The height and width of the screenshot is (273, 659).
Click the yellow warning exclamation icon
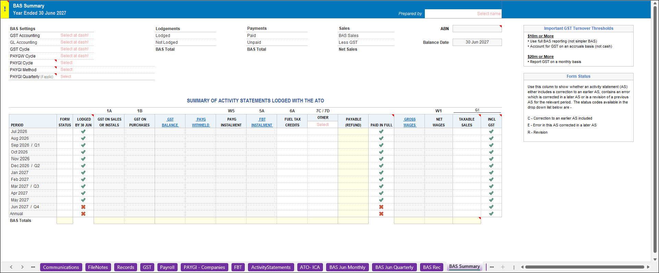(4, 9)
